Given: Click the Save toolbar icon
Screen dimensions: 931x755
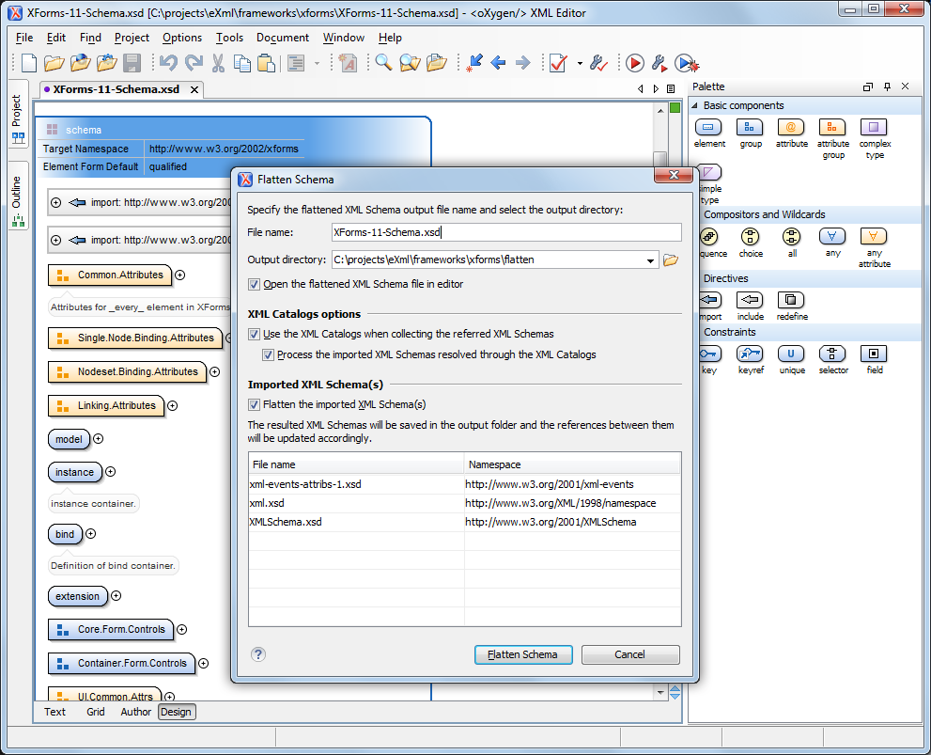Looking at the screenshot, I should [x=132, y=62].
